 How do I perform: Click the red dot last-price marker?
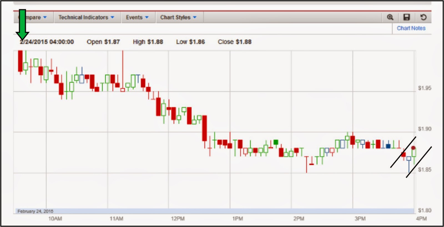[x=413, y=148]
